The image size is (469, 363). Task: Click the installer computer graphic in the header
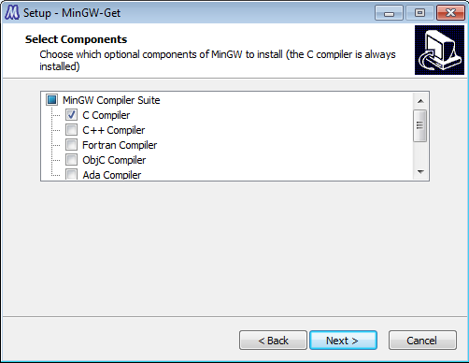coord(439,51)
